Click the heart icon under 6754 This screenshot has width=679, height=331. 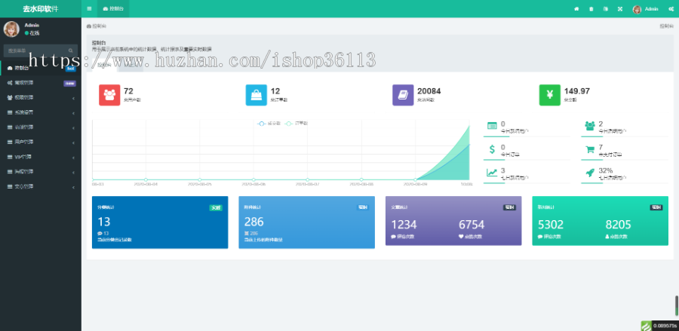461,237
